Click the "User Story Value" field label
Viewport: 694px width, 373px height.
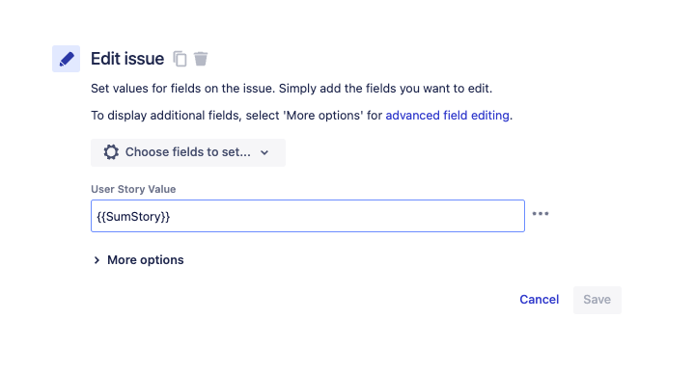[x=133, y=189]
